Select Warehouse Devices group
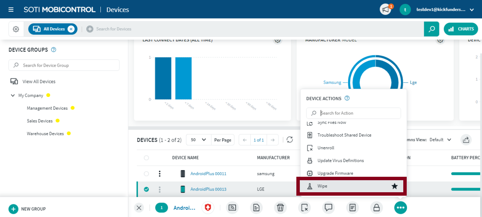This screenshot has width=482, height=217. 45,134
